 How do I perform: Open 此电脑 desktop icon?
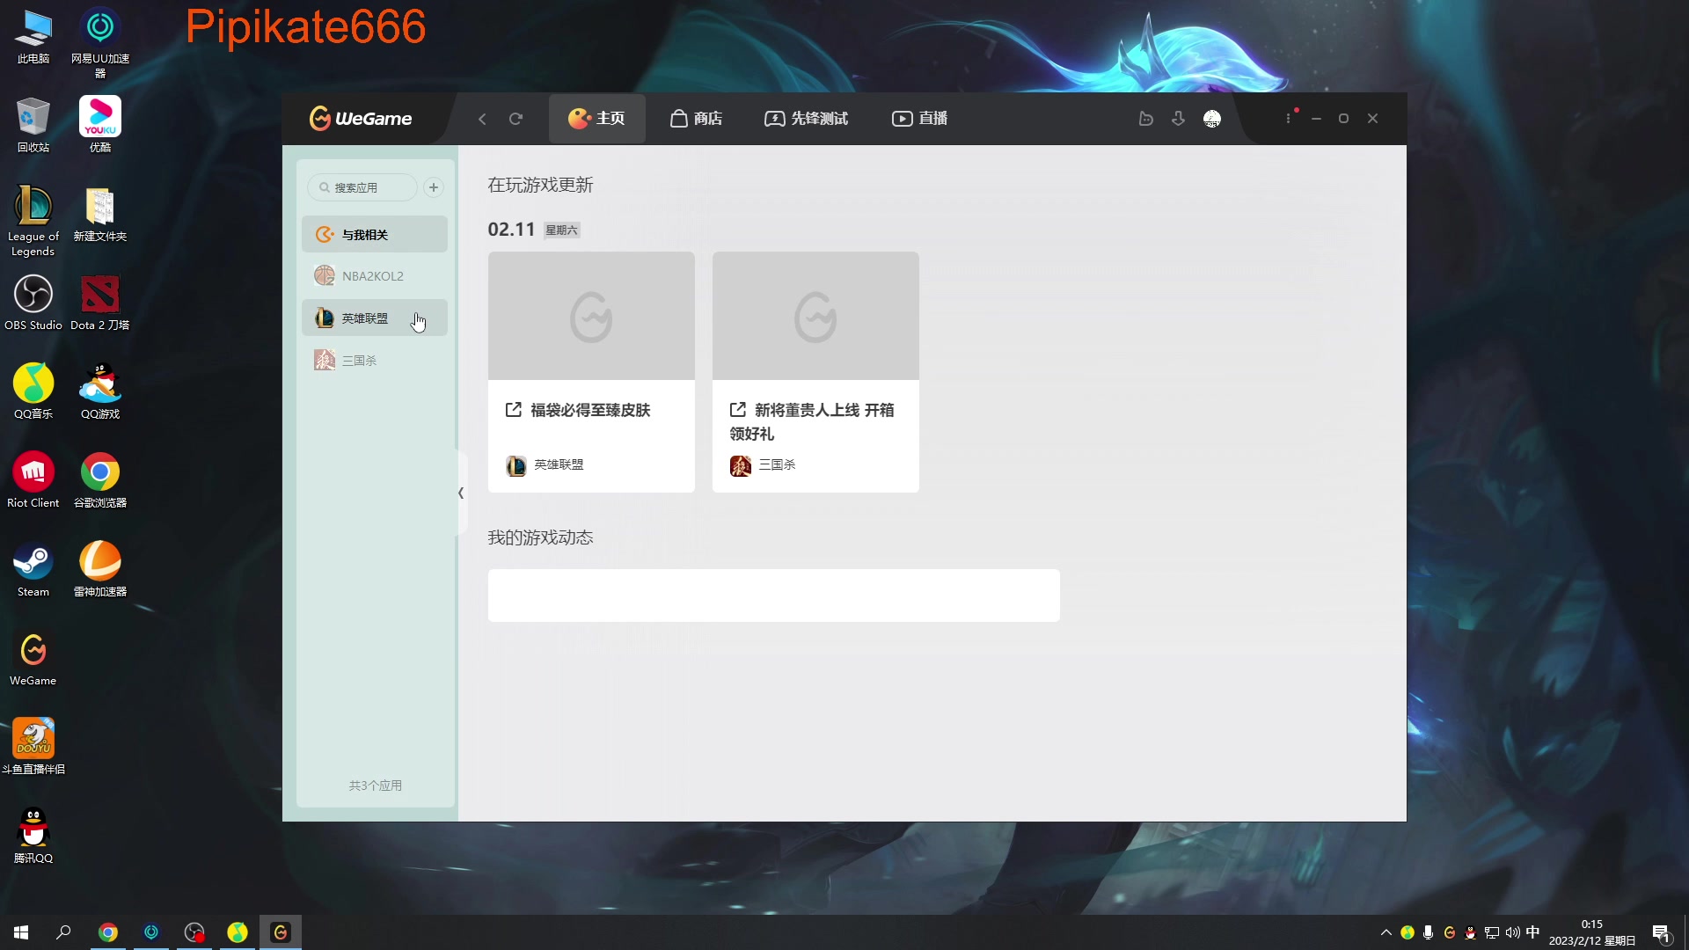click(33, 38)
